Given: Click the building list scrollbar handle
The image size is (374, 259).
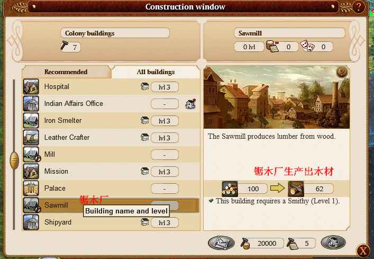Looking at the screenshot, I should coord(14,160).
